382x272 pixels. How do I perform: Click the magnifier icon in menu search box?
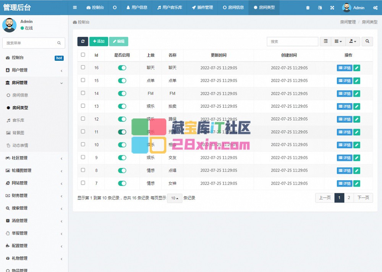pos(59,43)
